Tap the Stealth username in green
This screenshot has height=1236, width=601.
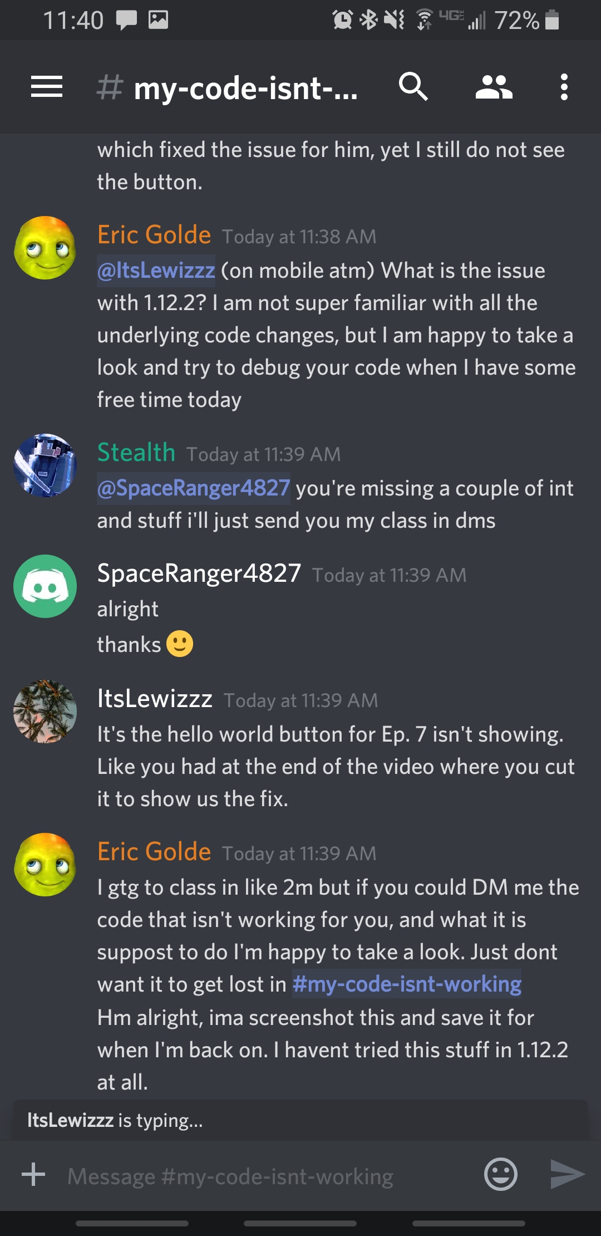click(136, 452)
